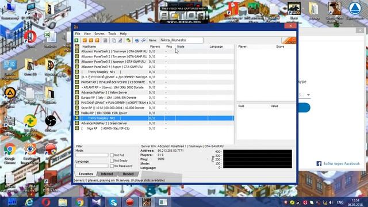Viewport: 368px width, 207px height.
Task: Click the Windows Start button on taskbar
Action: (12, 202)
